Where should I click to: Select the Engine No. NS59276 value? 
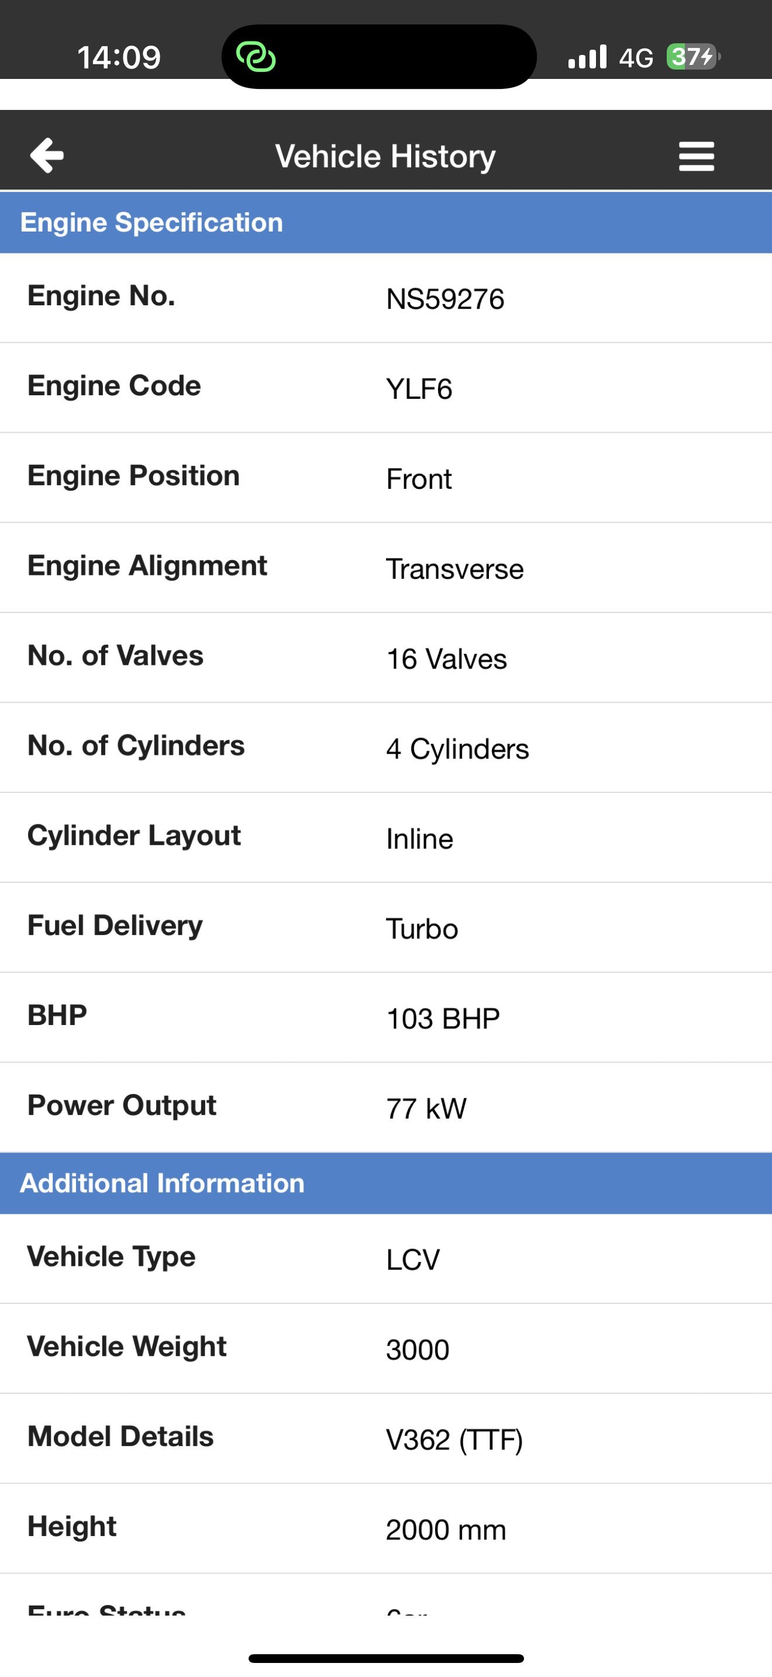click(445, 299)
